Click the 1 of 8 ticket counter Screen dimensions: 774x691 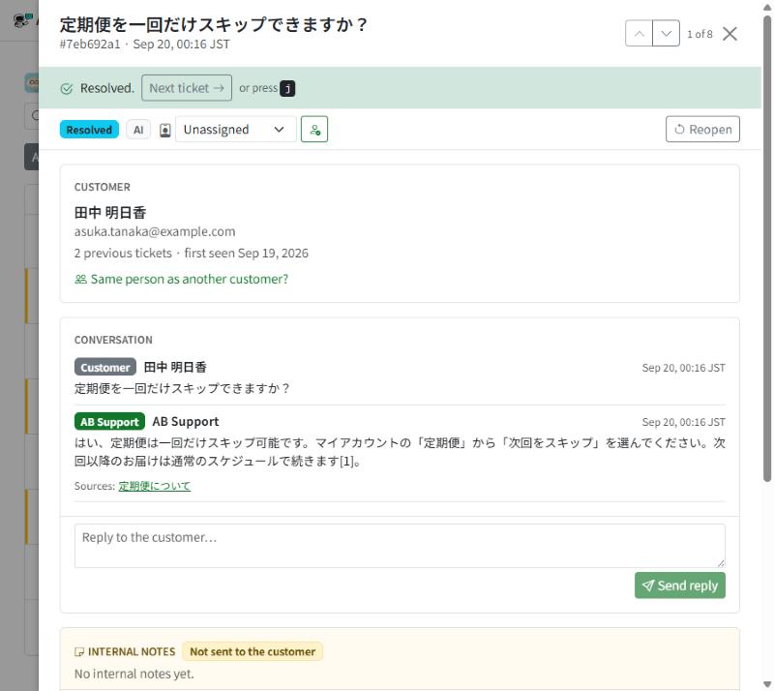coord(700,34)
